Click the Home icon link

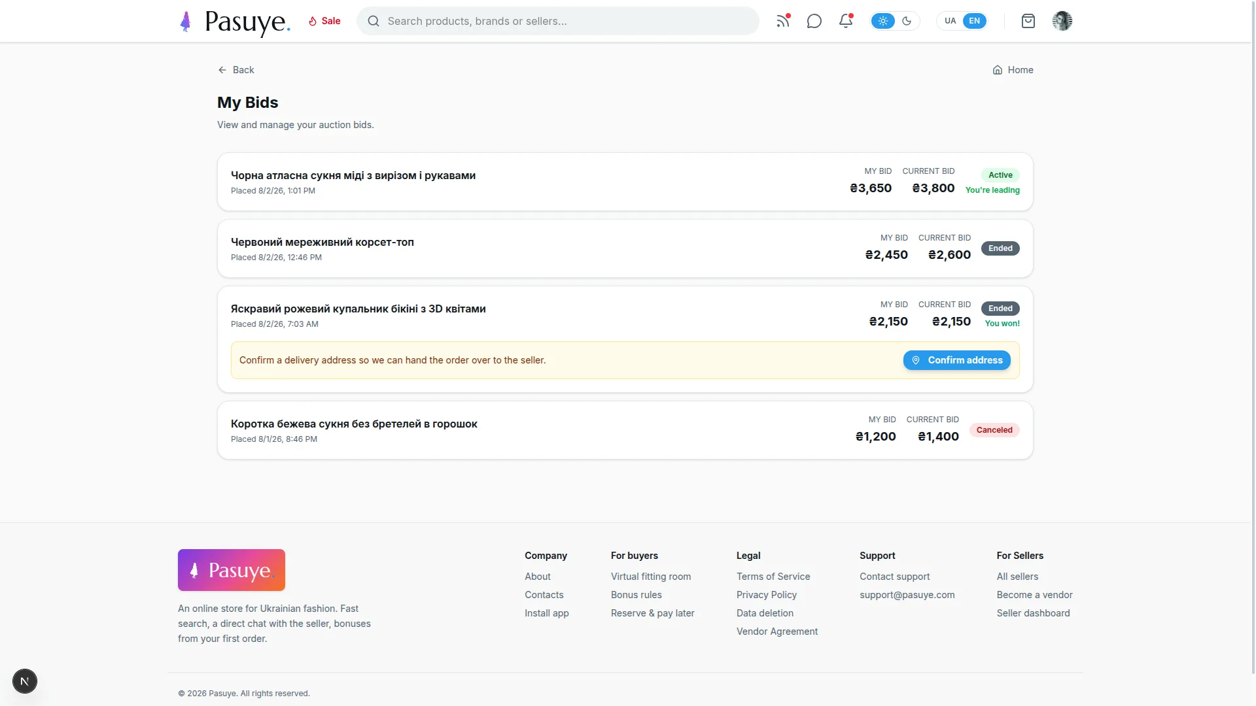pyautogui.click(x=1013, y=70)
